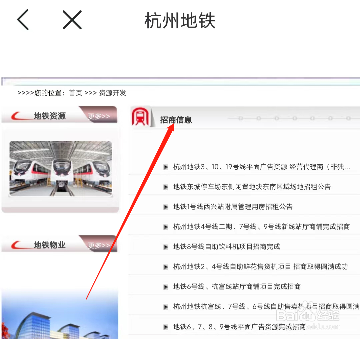Click arrow bullet beside 8号线自助饮料机 notice
This screenshot has width=360, height=339.
coord(166,247)
